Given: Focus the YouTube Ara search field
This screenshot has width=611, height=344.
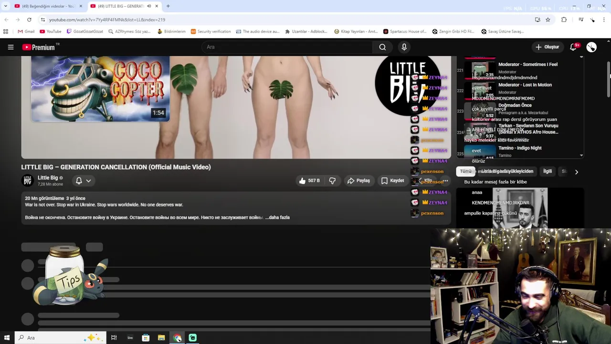Looking at the screenshot, I should tap(286, 47).
